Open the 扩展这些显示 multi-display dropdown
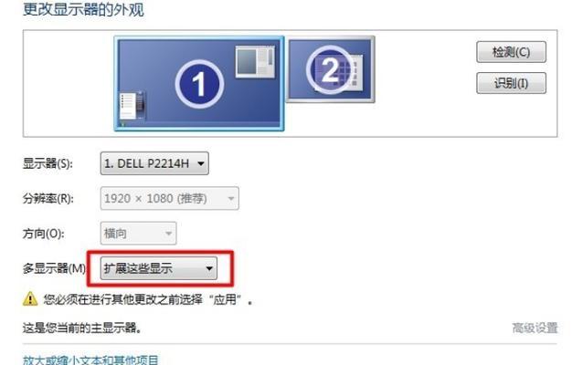Image resolution: width=572 pixels, height=365 pixels. click(x=159, y=268)
